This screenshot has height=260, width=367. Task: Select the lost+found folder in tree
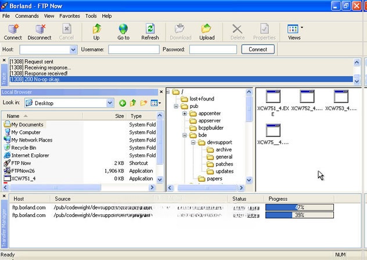tap(197, 99)
